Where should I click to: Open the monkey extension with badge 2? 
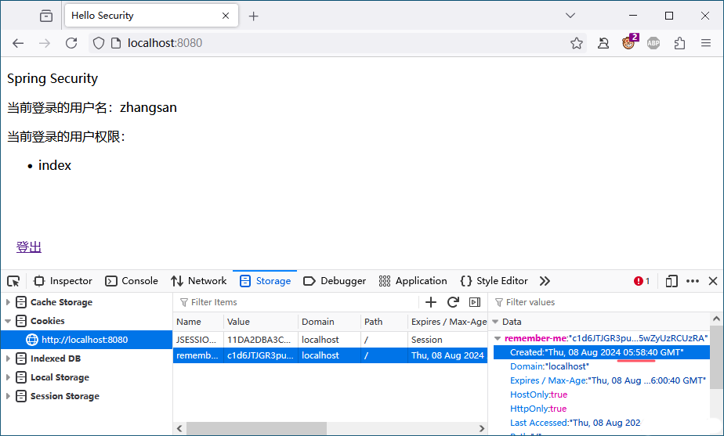coord(629,42)
